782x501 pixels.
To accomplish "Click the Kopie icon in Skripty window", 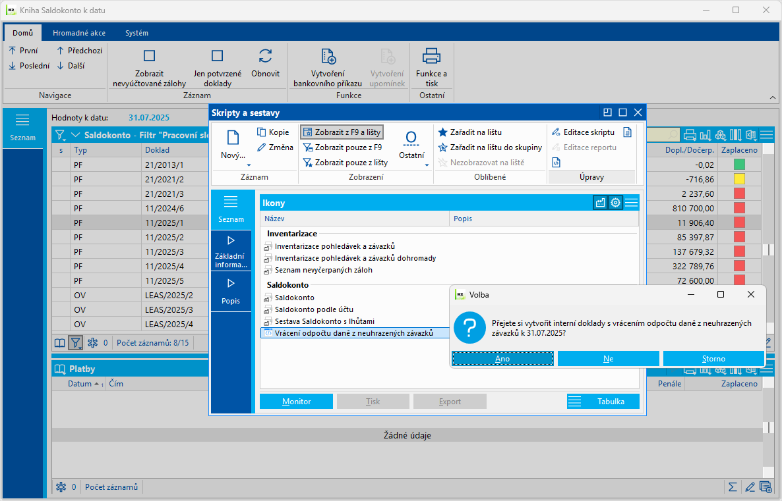I will pyautogui.click(x=262, y=132).
